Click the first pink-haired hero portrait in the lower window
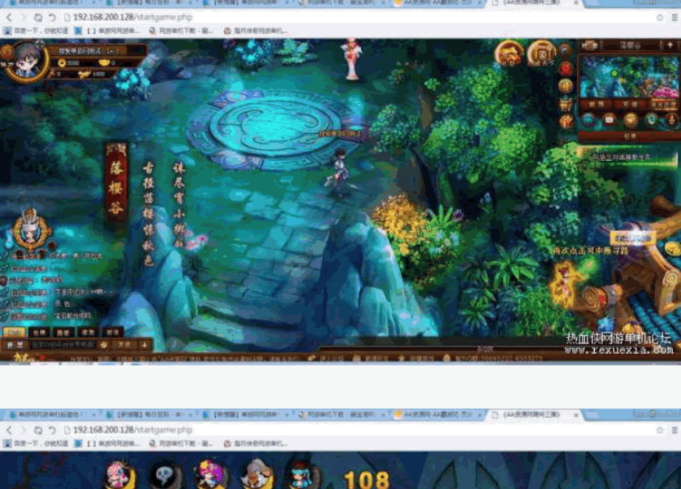The height and width of the screenshot is (489, 681). click(x=119, y=475)
